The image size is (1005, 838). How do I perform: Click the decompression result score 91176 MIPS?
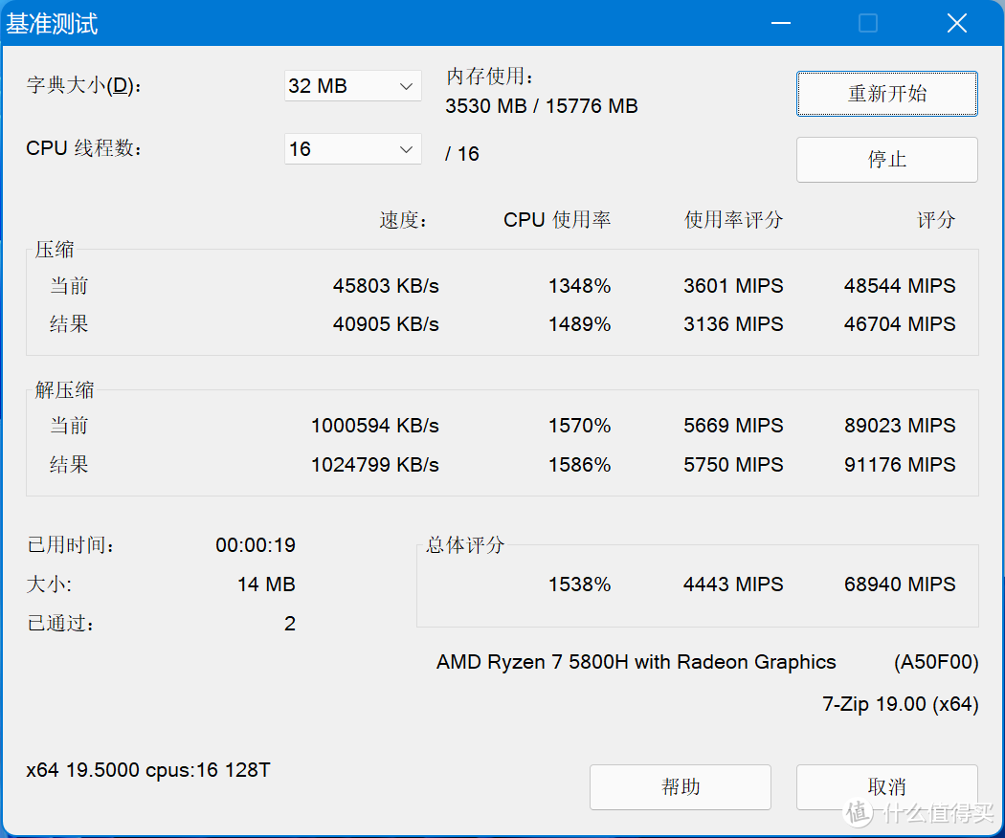pyautogui.click(x=899, y=465)
